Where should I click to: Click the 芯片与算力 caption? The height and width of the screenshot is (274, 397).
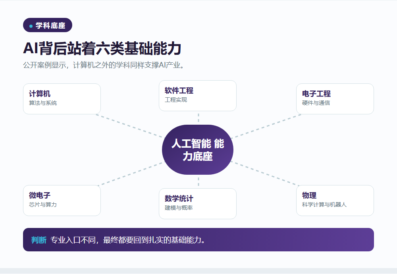coord(43,205)
